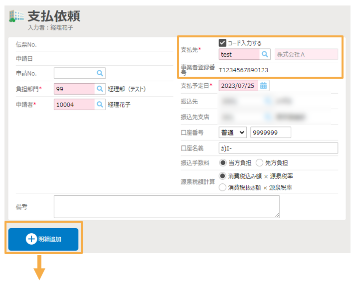Click the 口座番号 field containing 9999999

click(270, 133)
